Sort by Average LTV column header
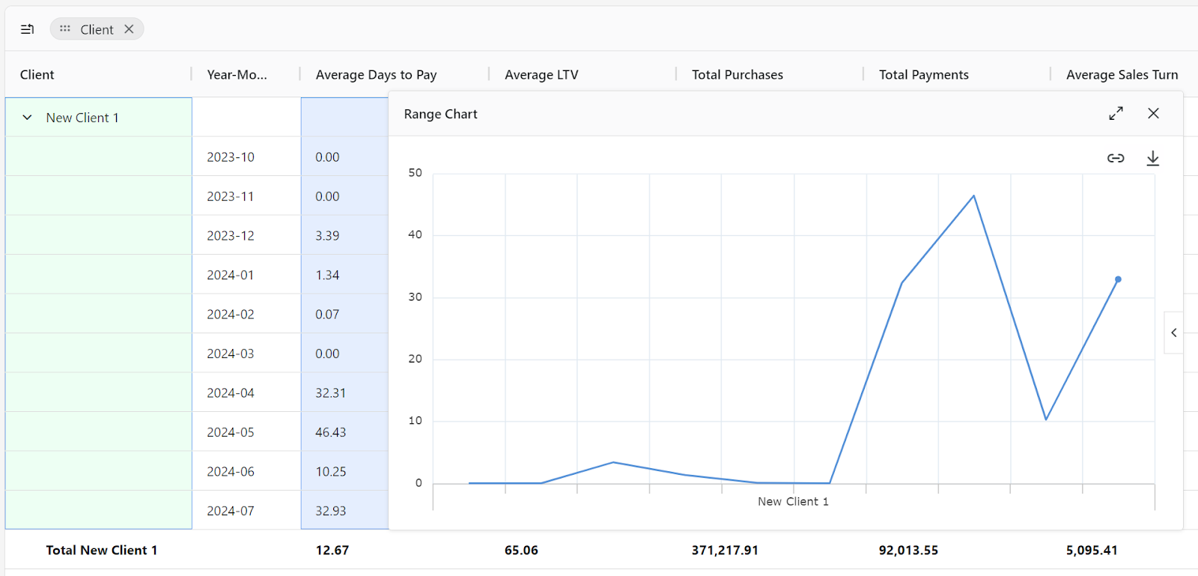Screen dimensions: 1198x576 click(541, 74)
